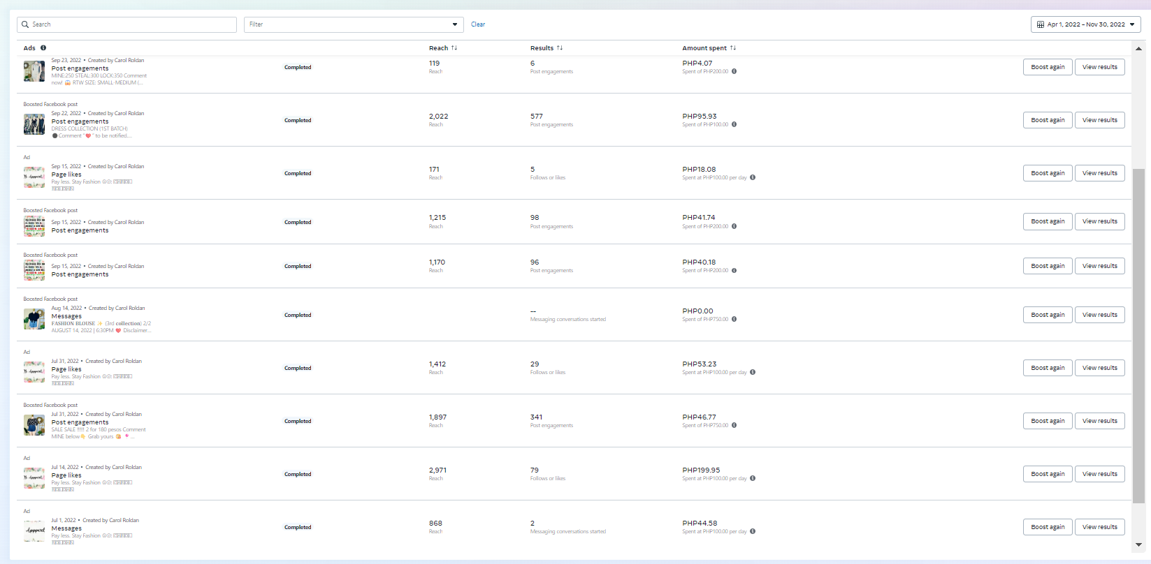View results for the Sep 15 Page likes ad
This screenshot has width=1151, height=564.
1100,173
